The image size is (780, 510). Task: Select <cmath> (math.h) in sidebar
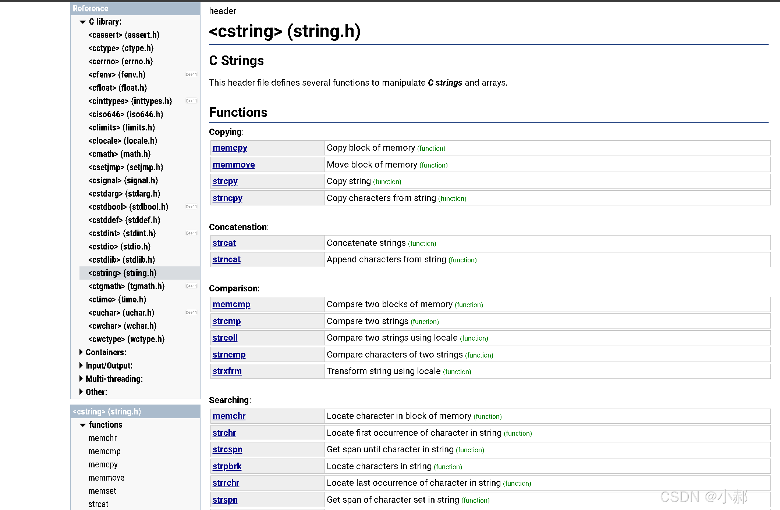pos(119,154)
